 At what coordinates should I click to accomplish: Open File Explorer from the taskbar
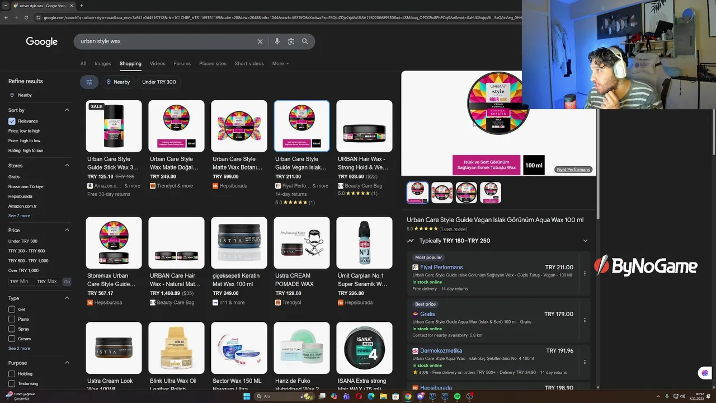click(383, 396)
